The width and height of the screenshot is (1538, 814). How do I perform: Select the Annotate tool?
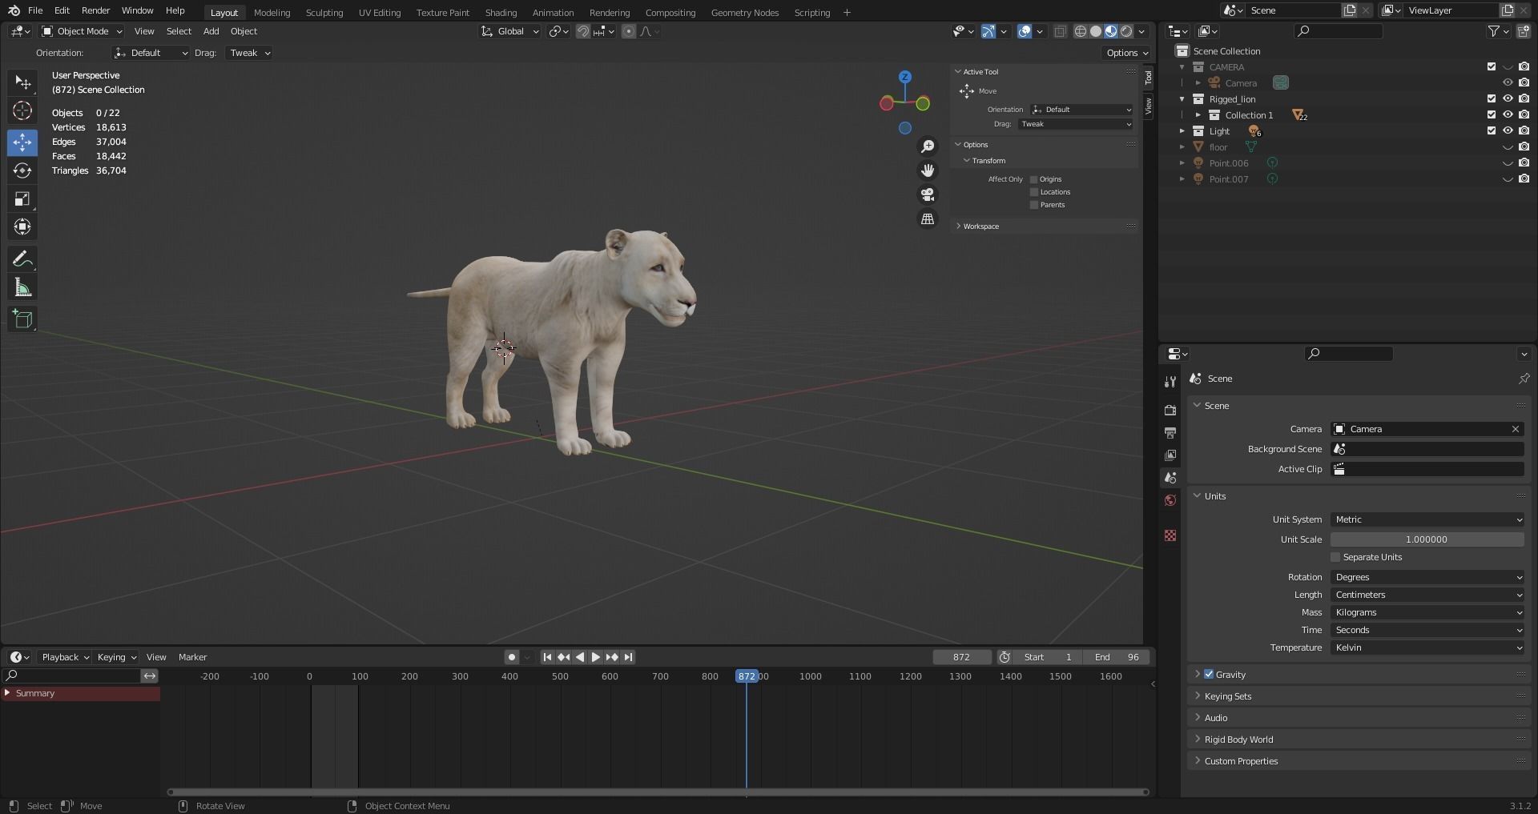tap(22, 259)
